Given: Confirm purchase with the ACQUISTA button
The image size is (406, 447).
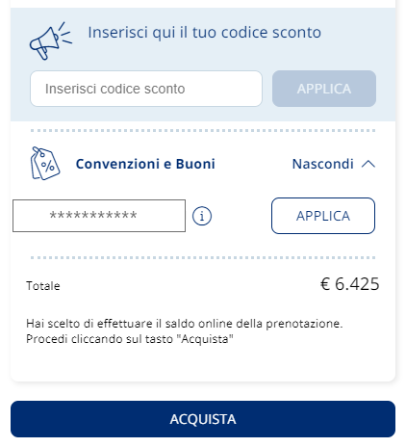Looking at the screenshot, I should coord(203,419).
